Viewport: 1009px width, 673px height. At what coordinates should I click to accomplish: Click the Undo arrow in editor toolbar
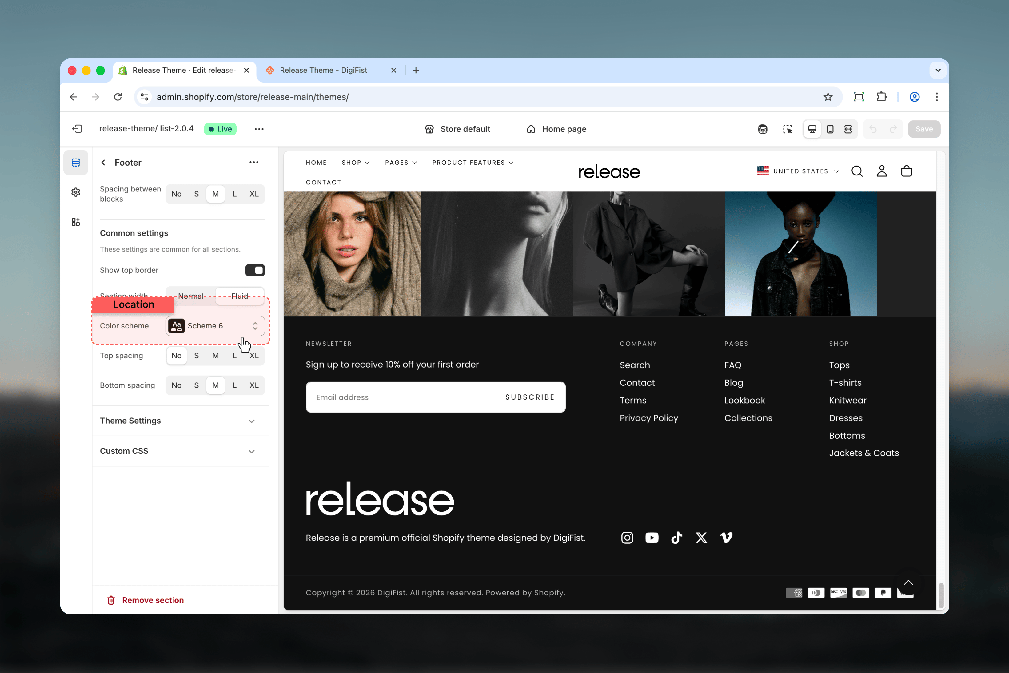point(873,129)
